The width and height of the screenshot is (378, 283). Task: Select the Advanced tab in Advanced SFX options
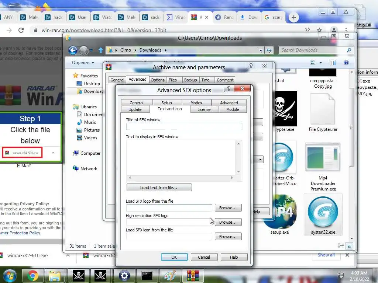(x=229, y=103)
